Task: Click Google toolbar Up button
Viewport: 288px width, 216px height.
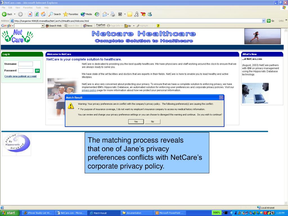Action: [128, 26]
